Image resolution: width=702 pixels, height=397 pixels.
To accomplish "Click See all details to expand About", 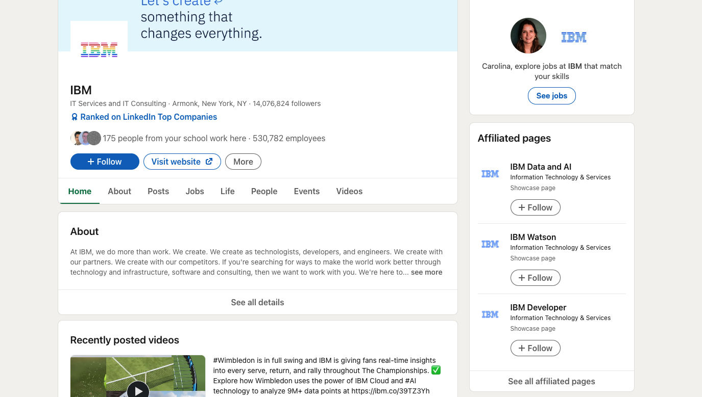I will coord(257,302).
